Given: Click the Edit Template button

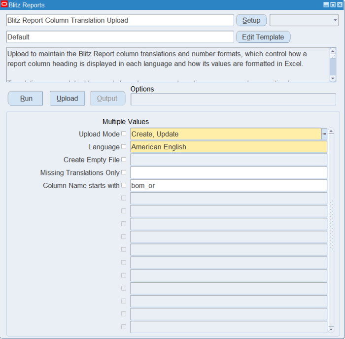Looking at the screenshot, I should point(263,37).
